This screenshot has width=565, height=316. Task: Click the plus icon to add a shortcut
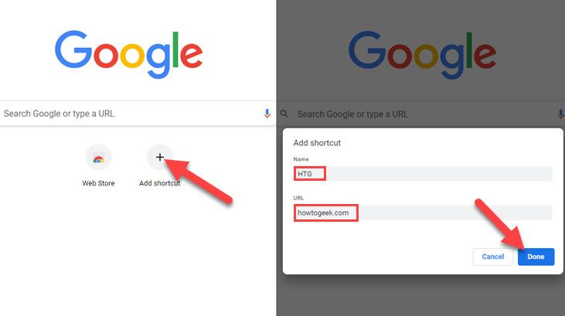click(x=160, y=157)
